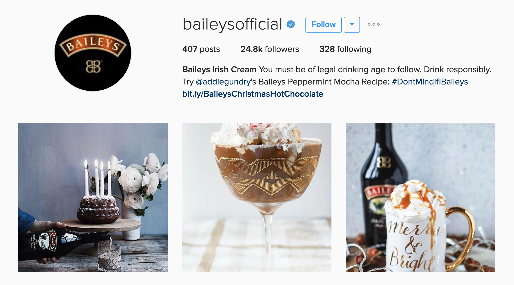Click the 407 posts count
This screenshot has height=285, width=514.
point(201,49)
